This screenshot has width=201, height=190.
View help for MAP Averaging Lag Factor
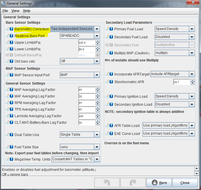[11, 89]
